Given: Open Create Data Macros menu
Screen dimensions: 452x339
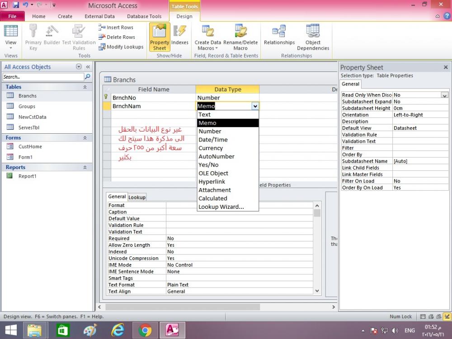Looking at the screenshot, I should coord(207,38).
